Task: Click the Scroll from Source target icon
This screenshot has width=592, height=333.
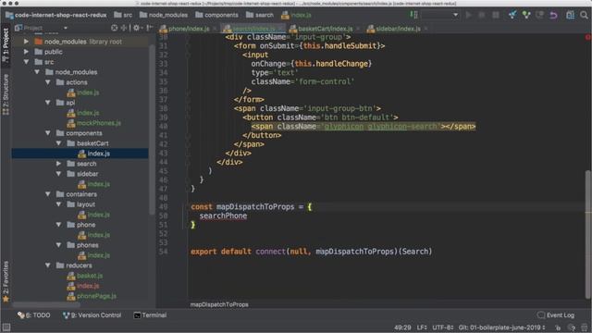Action: click(x=115, y=28)
